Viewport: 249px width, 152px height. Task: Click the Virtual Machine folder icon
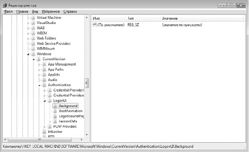pos(33,18)
